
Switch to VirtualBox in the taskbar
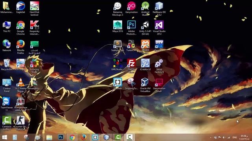point(106,137)
